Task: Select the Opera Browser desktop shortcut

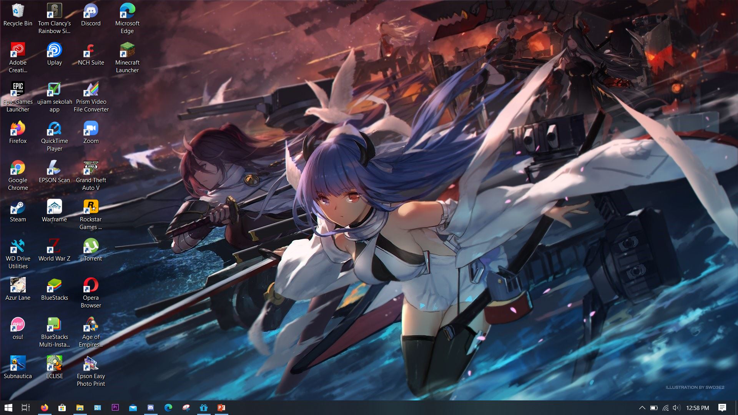Action: tap(91, 293)
